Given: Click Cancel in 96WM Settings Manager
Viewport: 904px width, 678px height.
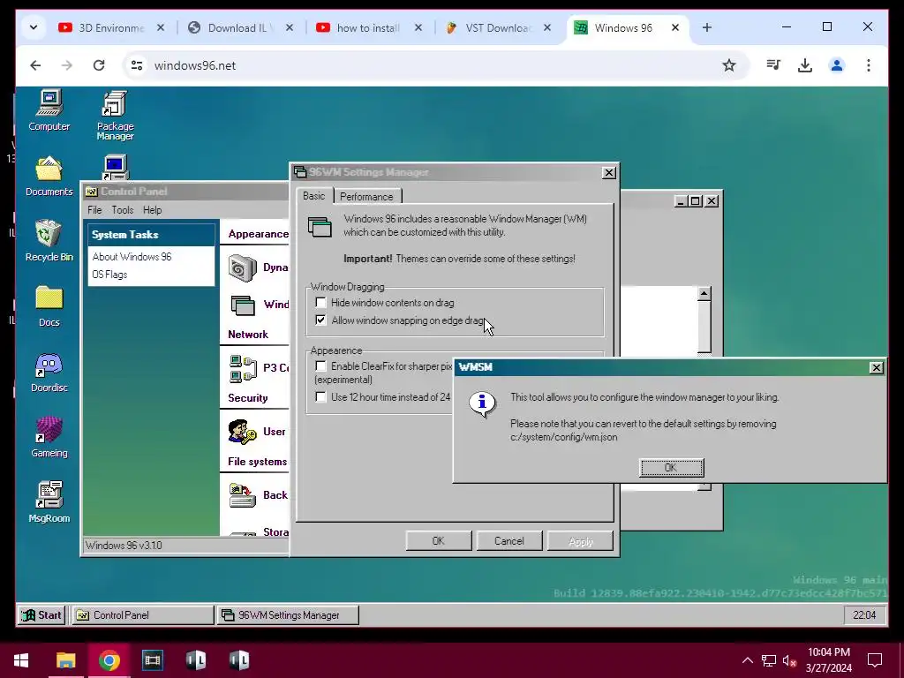Looking at the screenshot, I should click(509, 541).
